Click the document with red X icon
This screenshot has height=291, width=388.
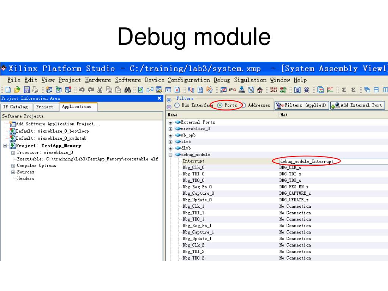coord(177,90)
